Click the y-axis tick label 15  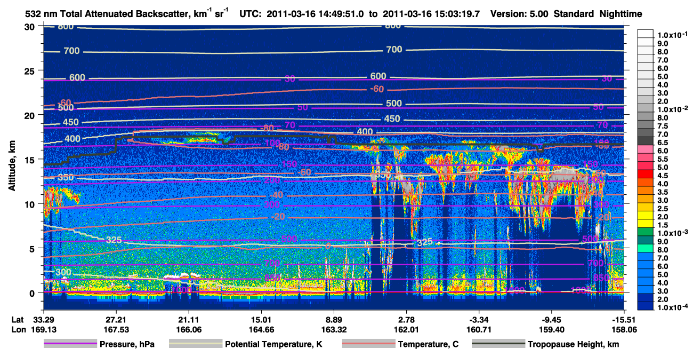(31, 159)
